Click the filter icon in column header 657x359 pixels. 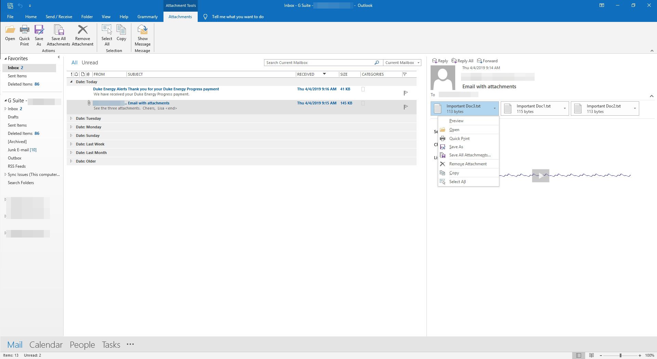point(405,74)
